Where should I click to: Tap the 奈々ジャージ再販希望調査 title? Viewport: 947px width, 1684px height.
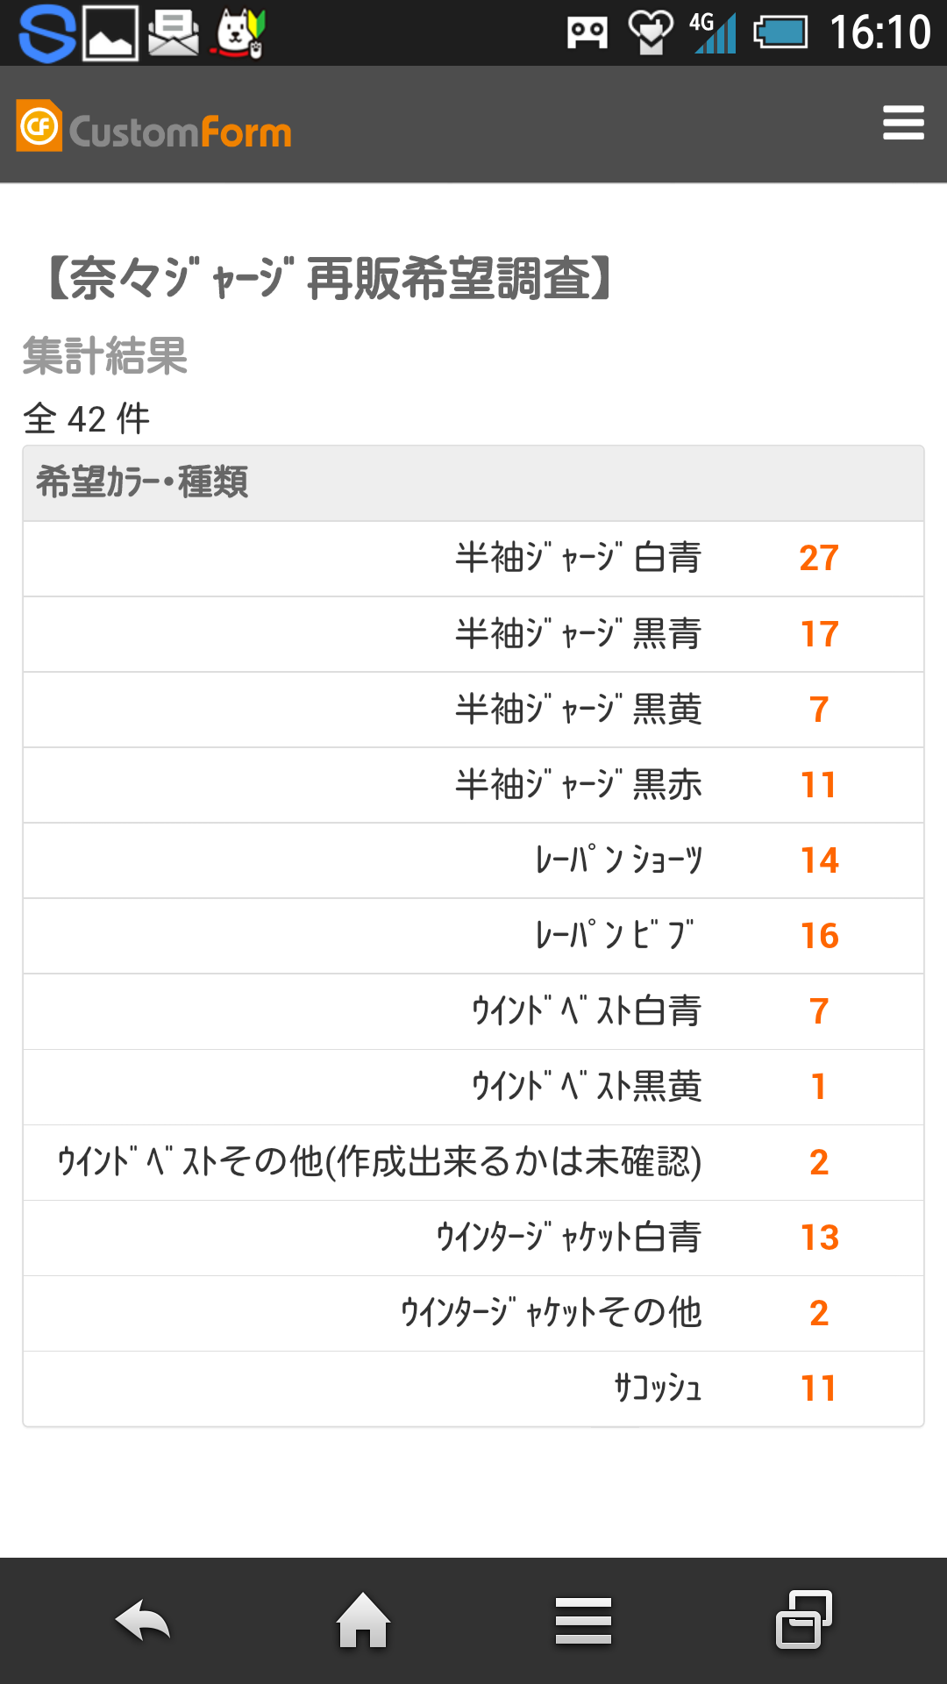point(329,279)
